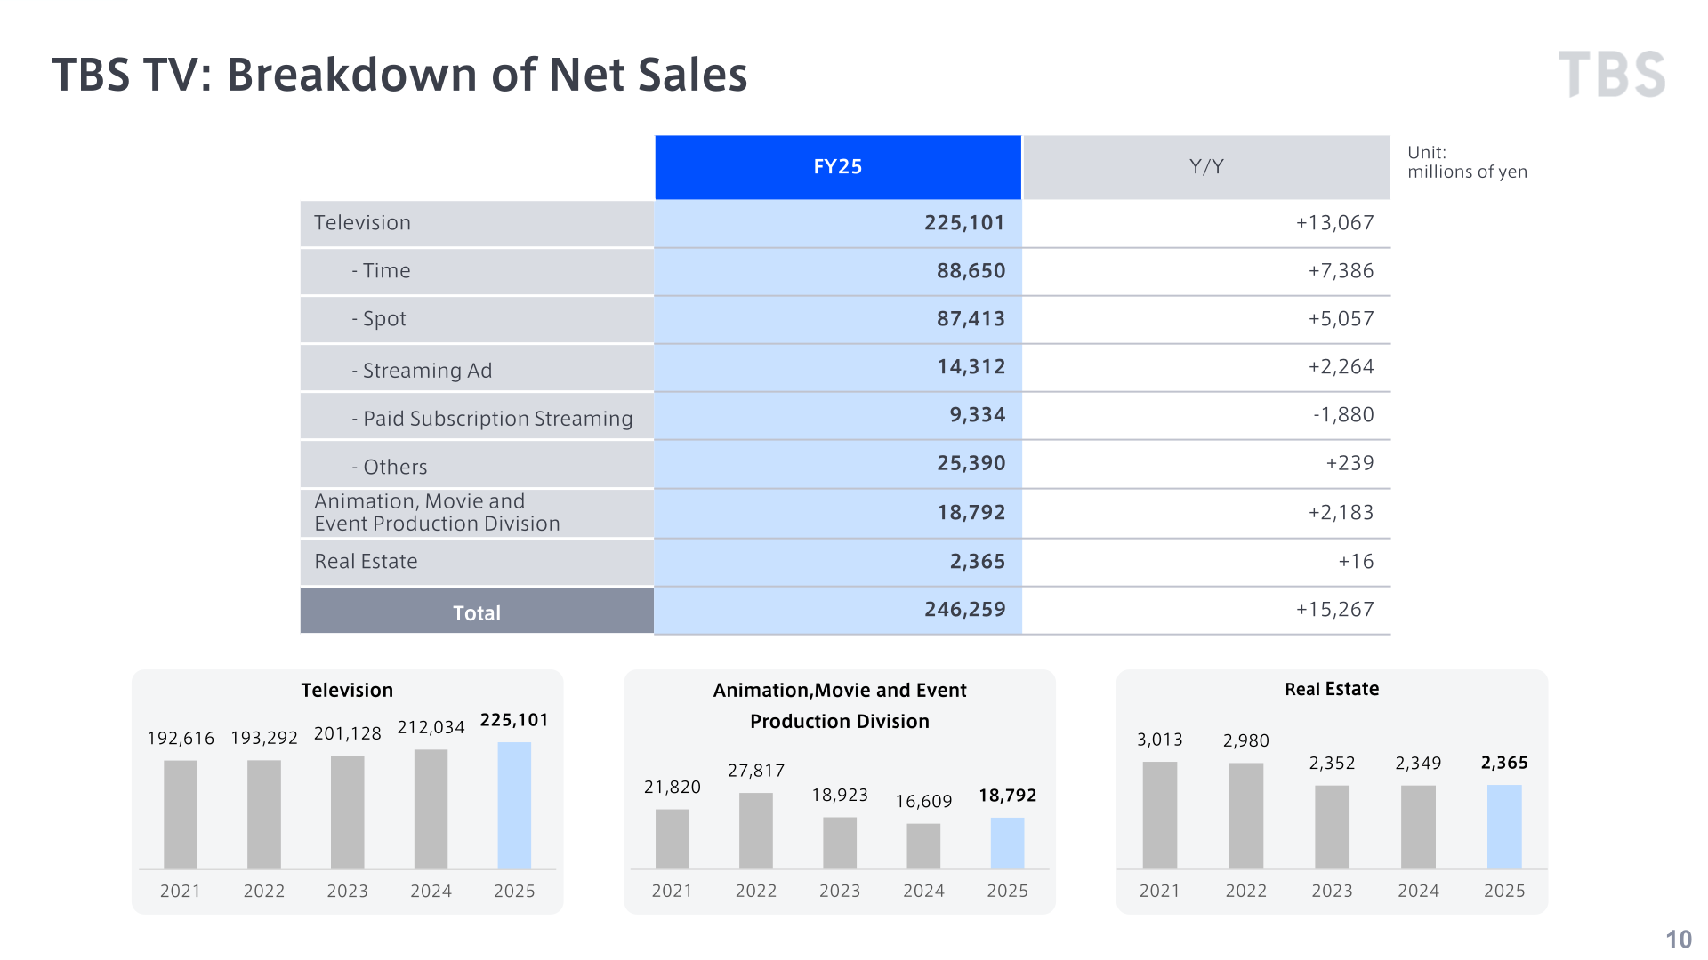
Task: Click the 193,292 label in Television chart
Action: [264, 739]
